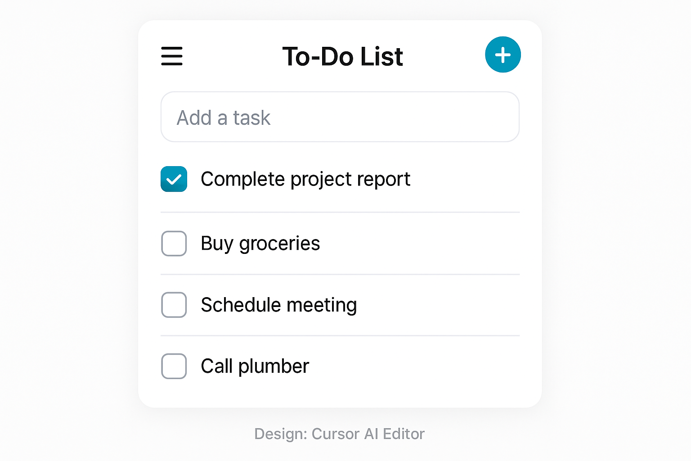Tap the menu icon beside the title
Viewport: 691px width, 461px height.
pos(171,57)
